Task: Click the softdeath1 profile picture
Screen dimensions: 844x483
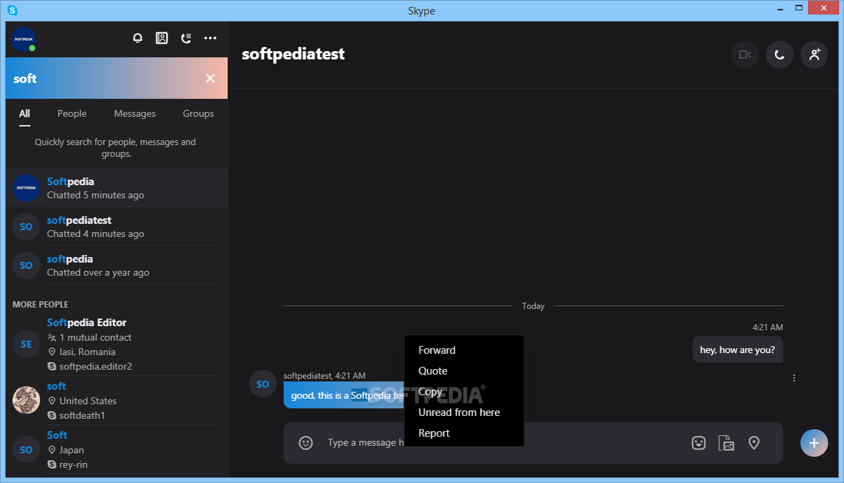Action: point(26,400)
